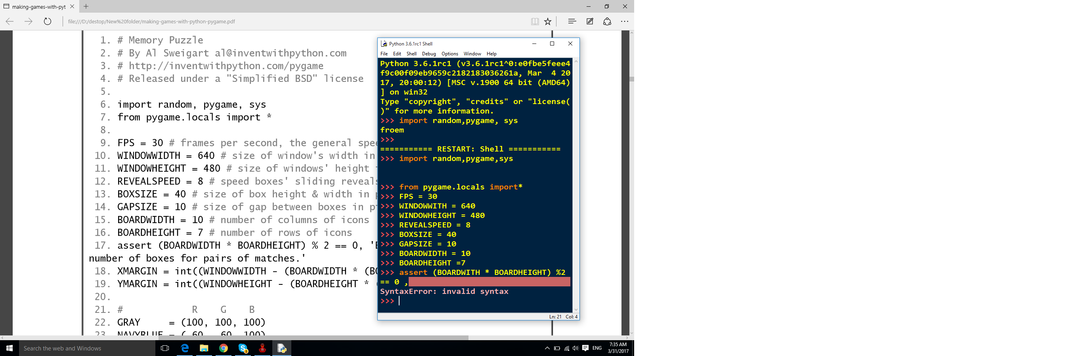Open the ENG input language selector
Image resolution: width=1086 pixels, height=356 pixels.
(x=597, y=348)
